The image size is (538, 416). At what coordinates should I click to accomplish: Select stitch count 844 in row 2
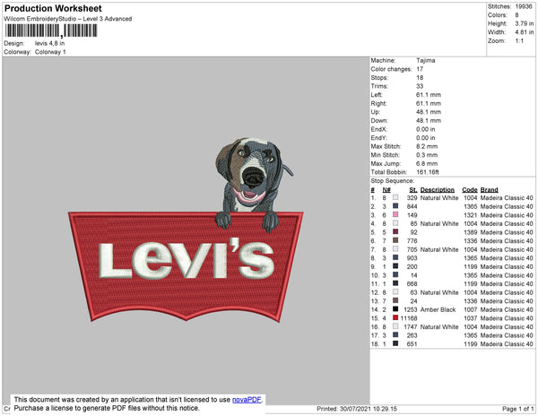412,206
